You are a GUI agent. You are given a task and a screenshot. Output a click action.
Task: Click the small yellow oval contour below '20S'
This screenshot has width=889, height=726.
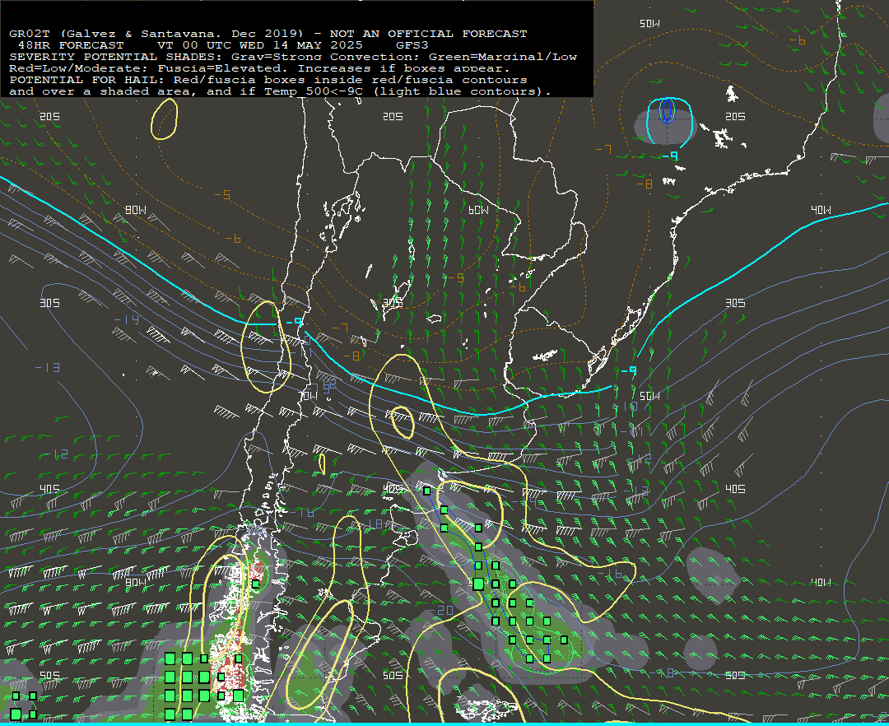point(165,119)
